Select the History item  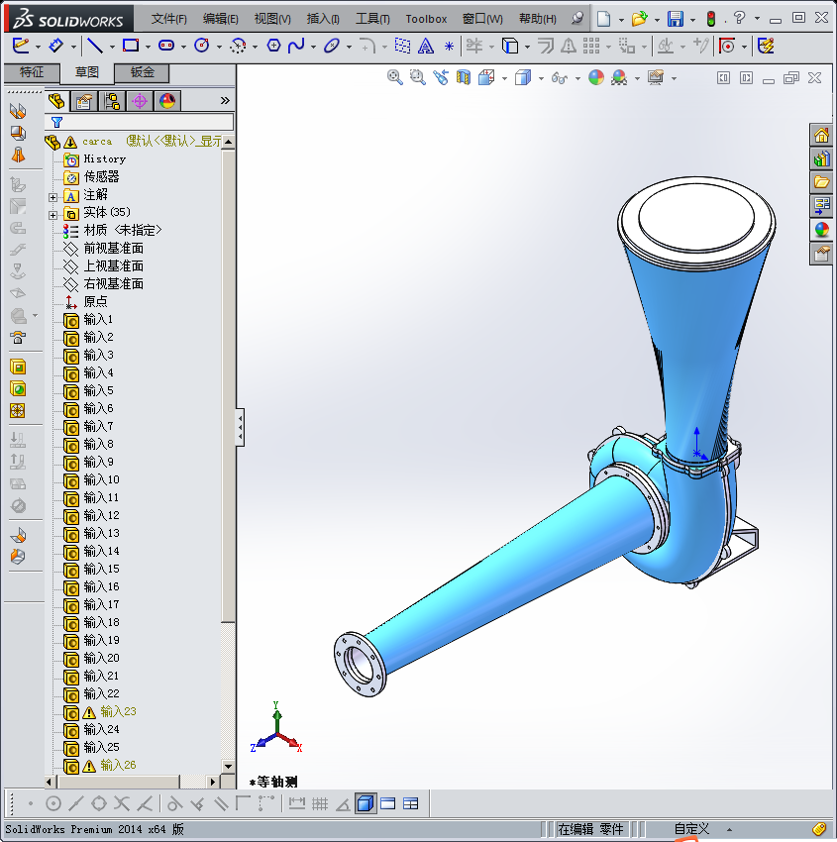(x=105, y=158)
